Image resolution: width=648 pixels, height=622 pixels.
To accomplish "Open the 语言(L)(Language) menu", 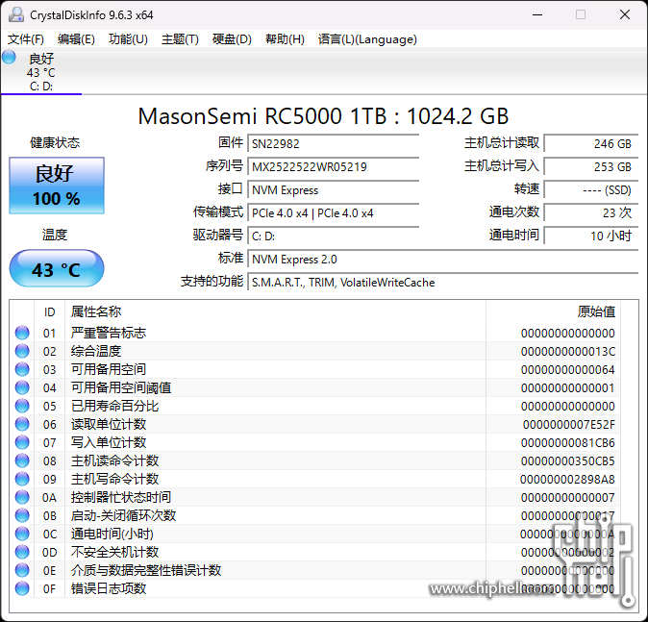I will tap(367, 39).
